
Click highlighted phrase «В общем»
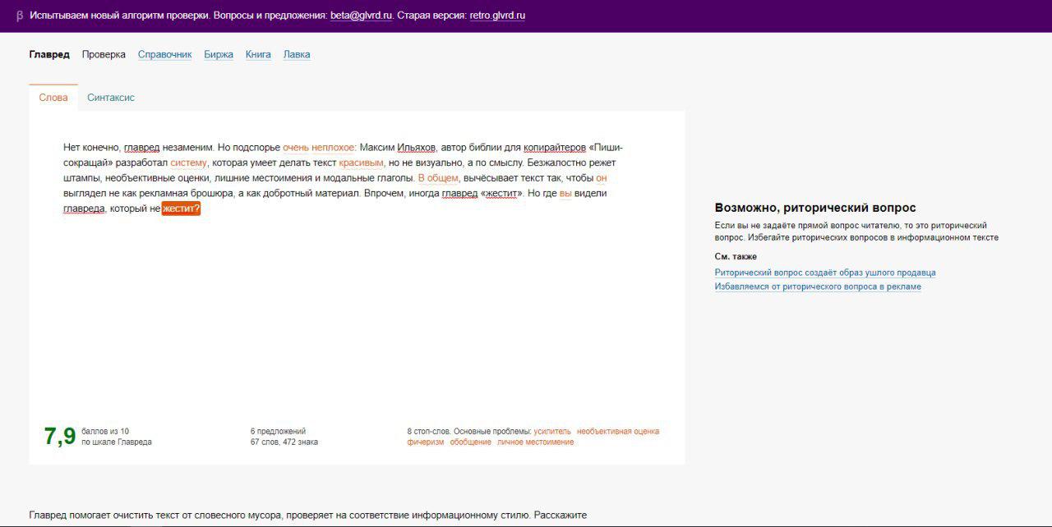tap(438, 178)
